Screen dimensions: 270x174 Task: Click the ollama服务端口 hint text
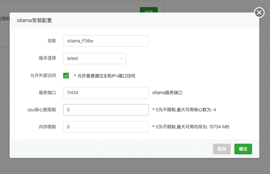167,92
